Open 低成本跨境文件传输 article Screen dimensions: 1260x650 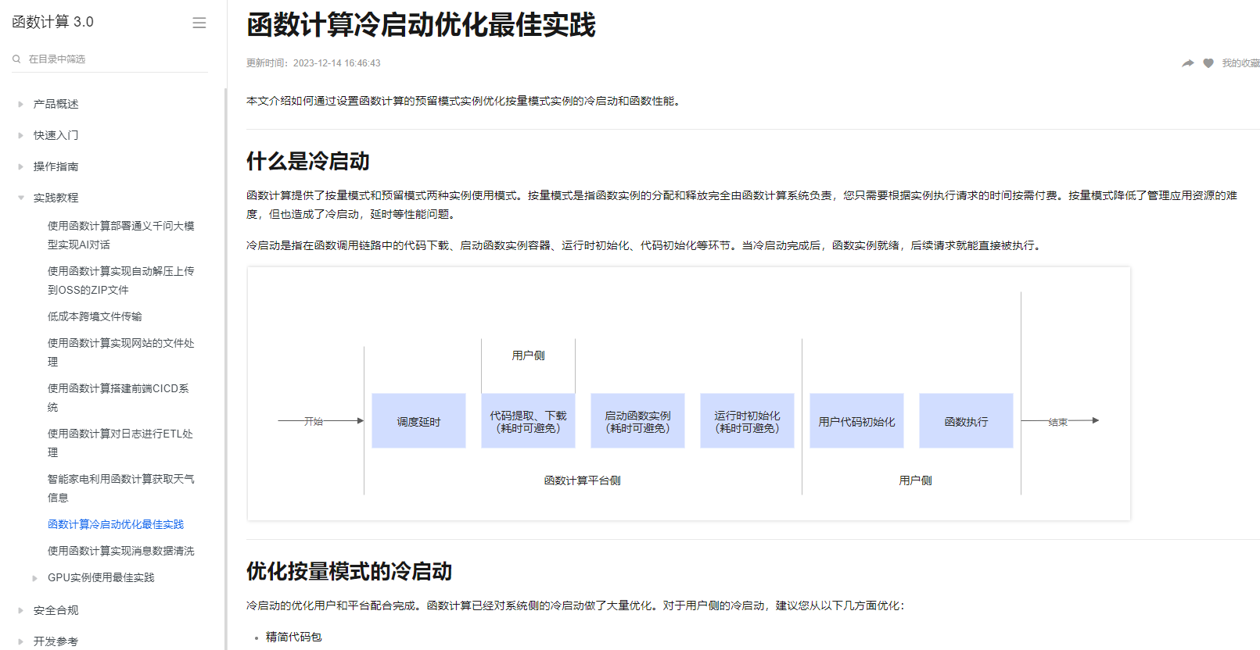pyautogui.click(x=95, y=316)
